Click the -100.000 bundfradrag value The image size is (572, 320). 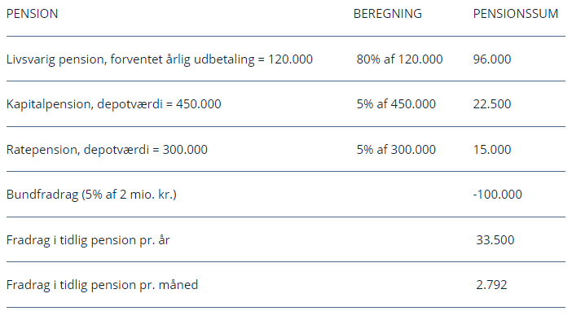pyautogui.click(x=497, y=195)
